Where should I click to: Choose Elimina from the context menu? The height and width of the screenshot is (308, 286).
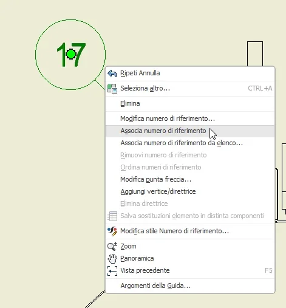pos(130,103)
